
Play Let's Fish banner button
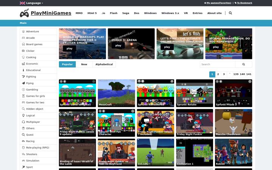pos(167,47)
